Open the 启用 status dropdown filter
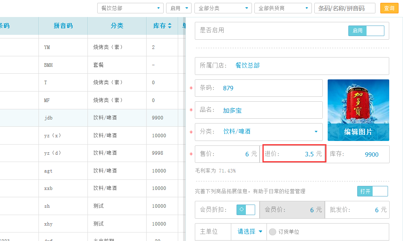The width and height of the screenshot is (403, 241). click(179, 8)
